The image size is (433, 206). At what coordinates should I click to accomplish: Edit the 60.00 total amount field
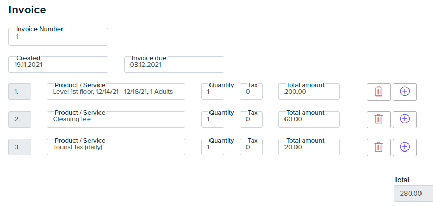click(x=309, y=119)
